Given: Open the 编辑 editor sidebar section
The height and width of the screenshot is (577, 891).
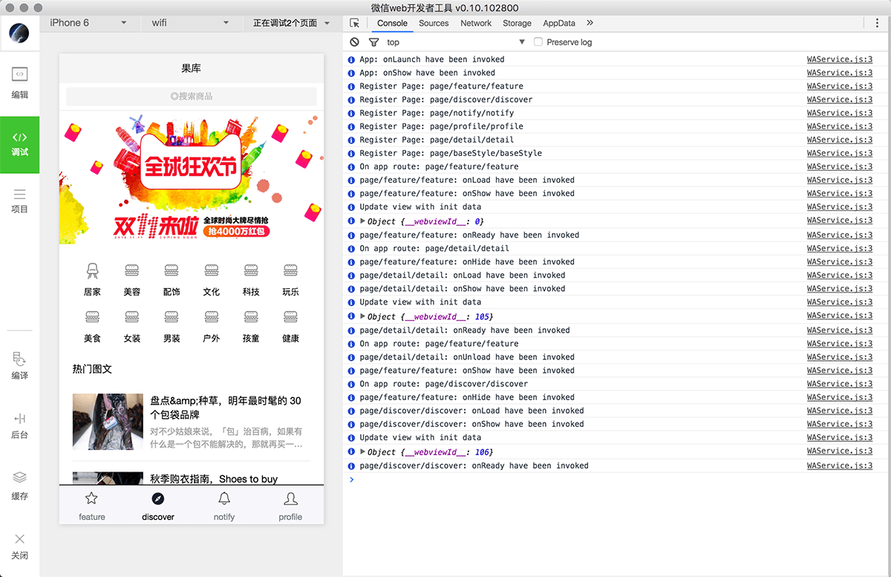Looking at the screenshot, I should pyautogui.click(x=20, y=83).
